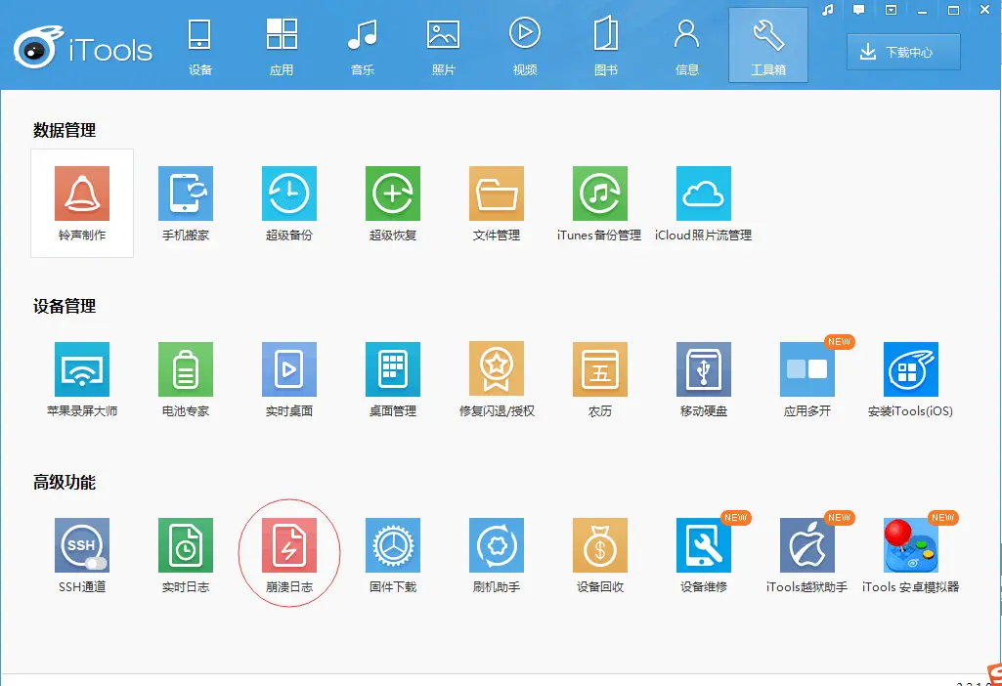Open the title bar dropdown menu icon
The image size is (1002, 686).
[891, 10]
